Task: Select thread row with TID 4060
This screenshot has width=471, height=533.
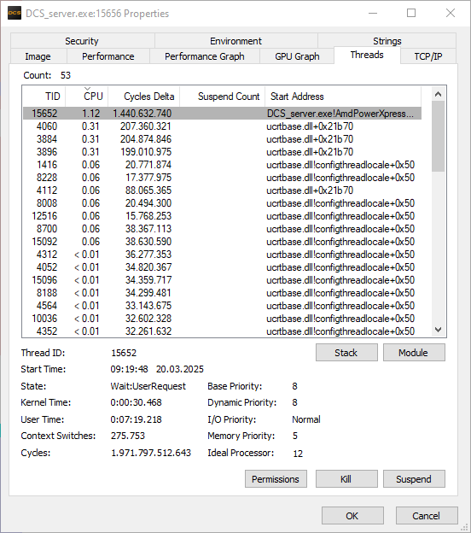Action: coord(222,126)
